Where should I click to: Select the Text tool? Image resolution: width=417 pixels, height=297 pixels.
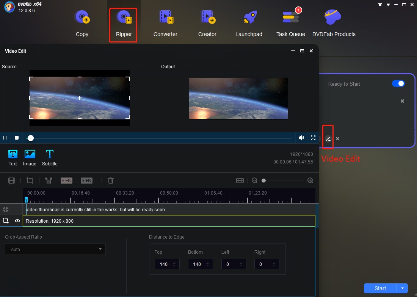[x=13, y=157]
